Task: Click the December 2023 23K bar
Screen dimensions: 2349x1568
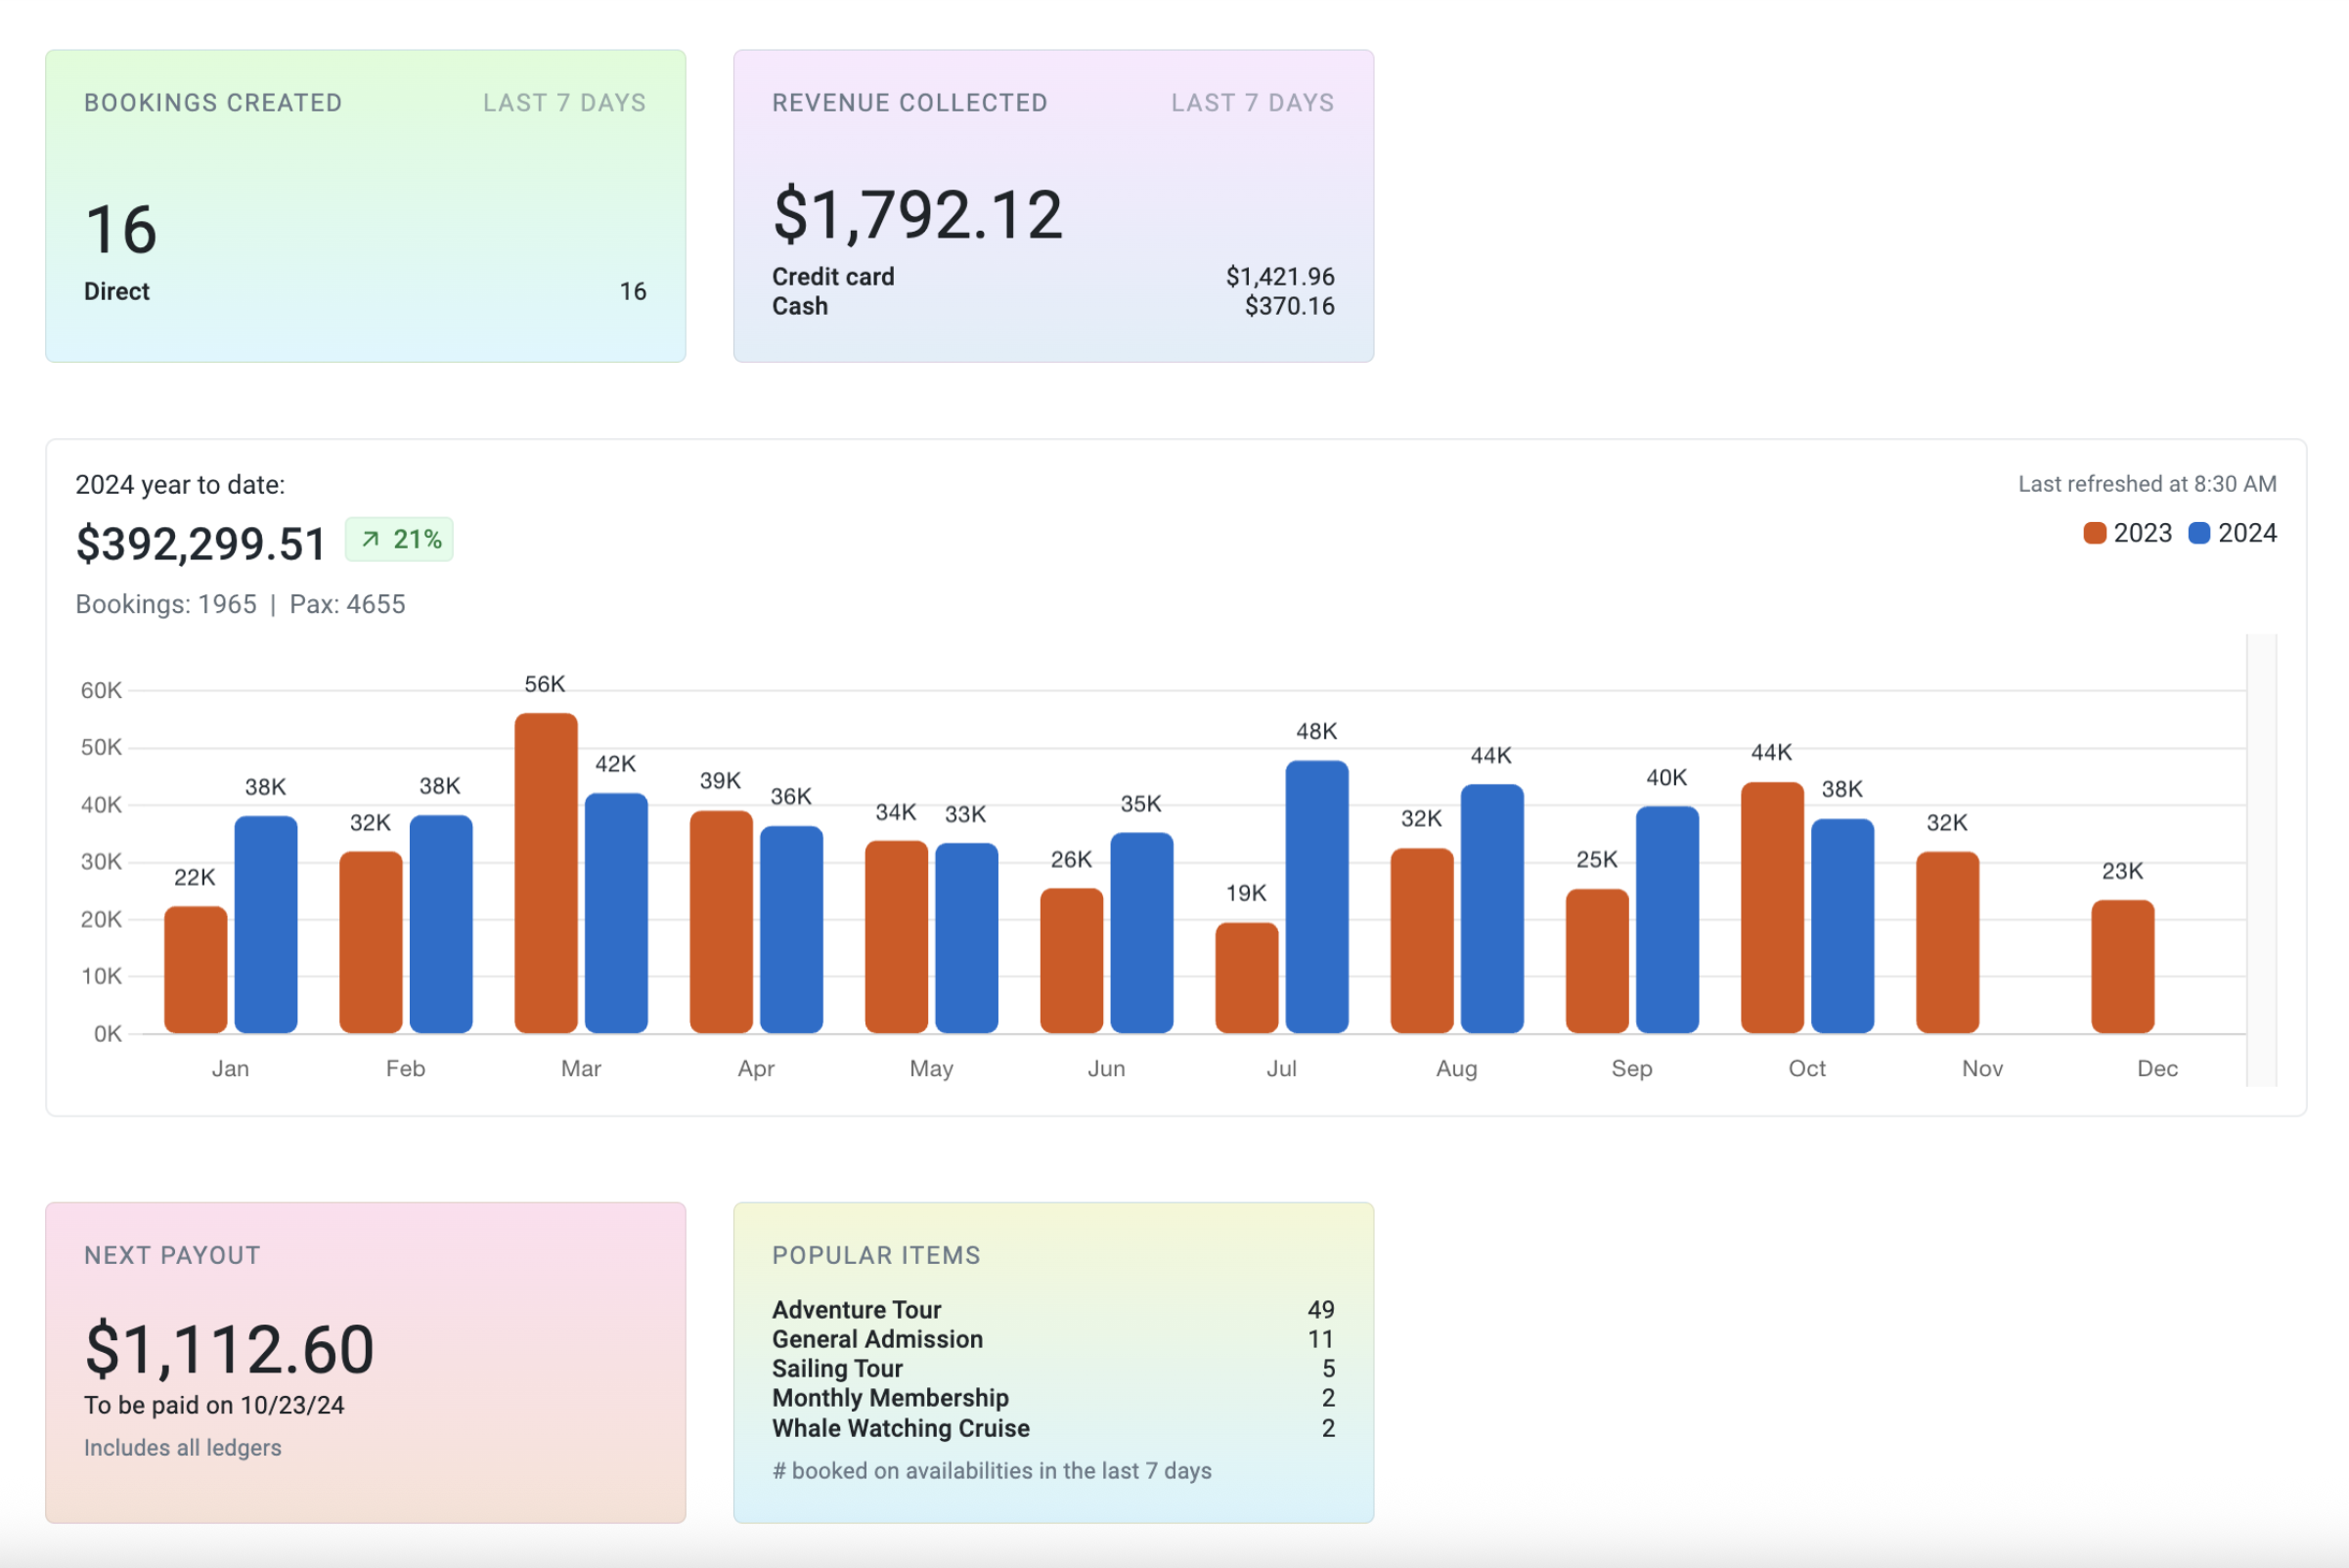Action: pyautogui.click(x=2122, y=966)
